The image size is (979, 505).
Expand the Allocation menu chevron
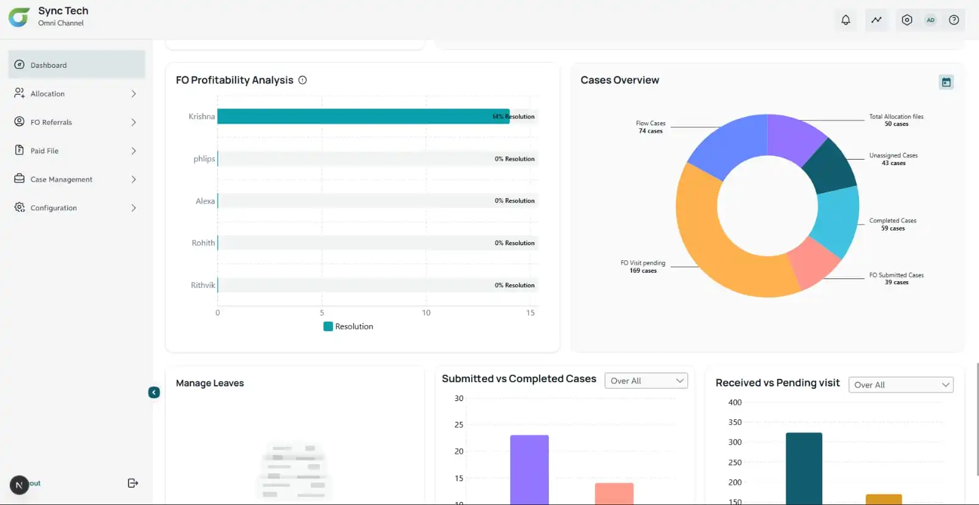(133, 94)
